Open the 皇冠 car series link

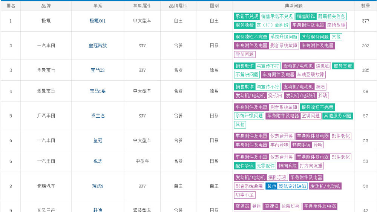pos(98,141)
